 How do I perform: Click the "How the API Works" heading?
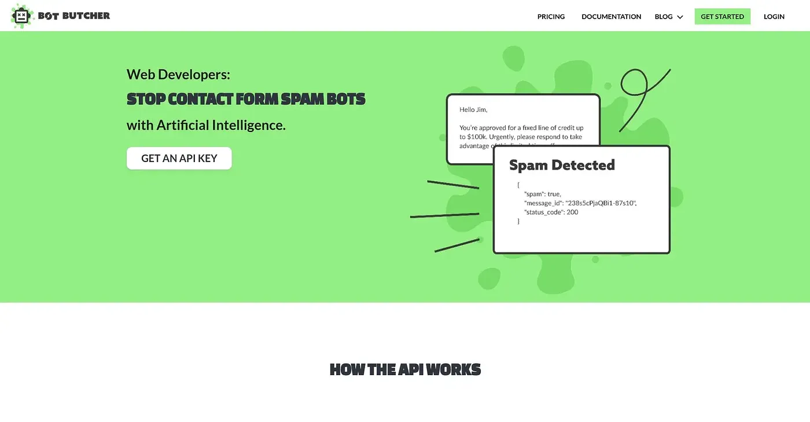405,369
